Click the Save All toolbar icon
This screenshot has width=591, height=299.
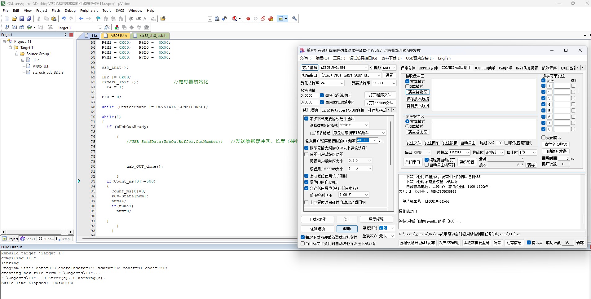[x=29, y=19]
